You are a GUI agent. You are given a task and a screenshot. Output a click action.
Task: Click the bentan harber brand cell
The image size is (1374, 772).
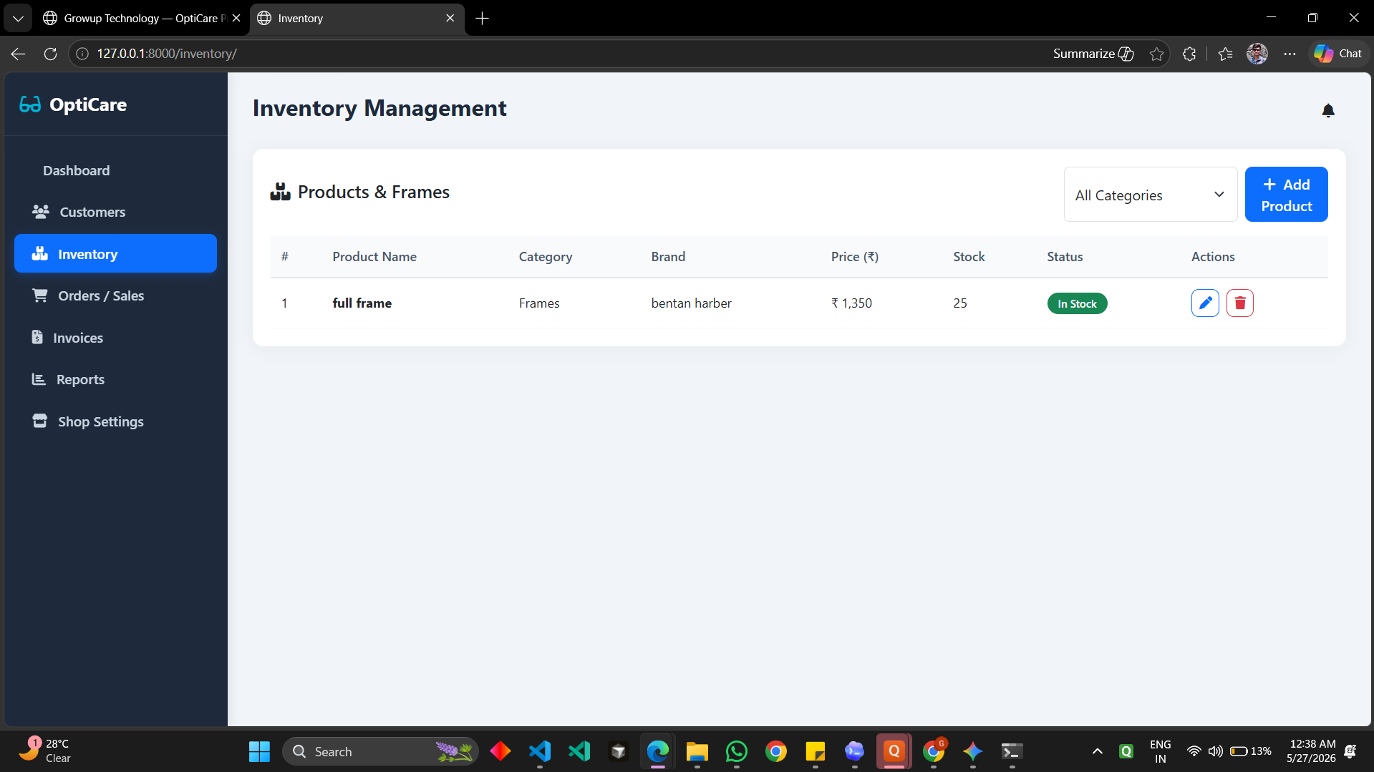point(691,303)
